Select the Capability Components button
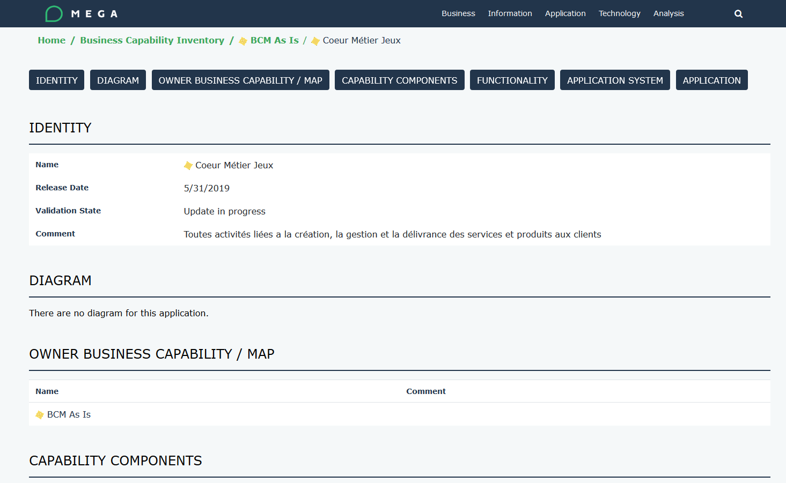Screen dimensions: 786x483 (399, 80)
